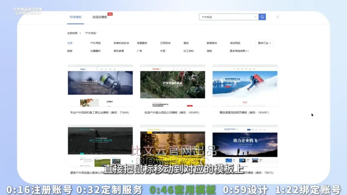Click left arrow on dark outdoor template preview
The width and height of the screenshot is (347, 195).
(71, 140)
